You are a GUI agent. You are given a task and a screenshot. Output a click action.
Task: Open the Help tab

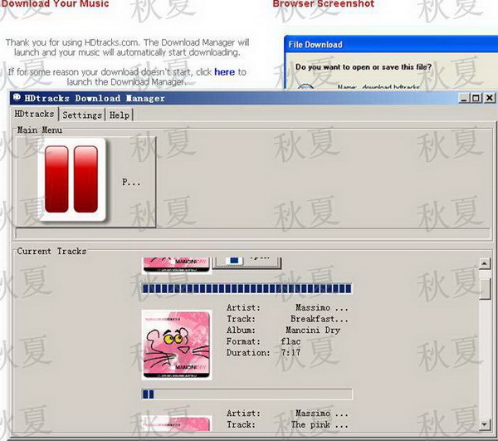(120, 115)
